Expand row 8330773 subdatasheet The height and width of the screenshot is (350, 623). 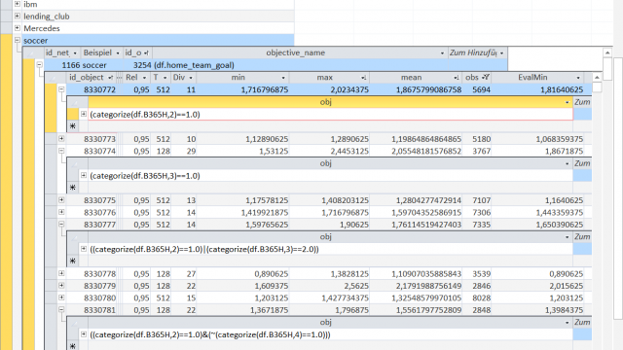pos(61,138)
